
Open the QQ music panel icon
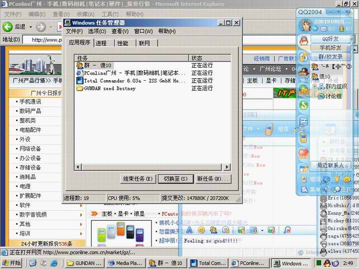coord(304,57)
